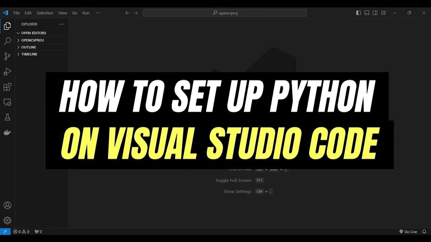Open the Run menu
The height and width of the screenshot is (242, 431).
(x=86, y=13)
